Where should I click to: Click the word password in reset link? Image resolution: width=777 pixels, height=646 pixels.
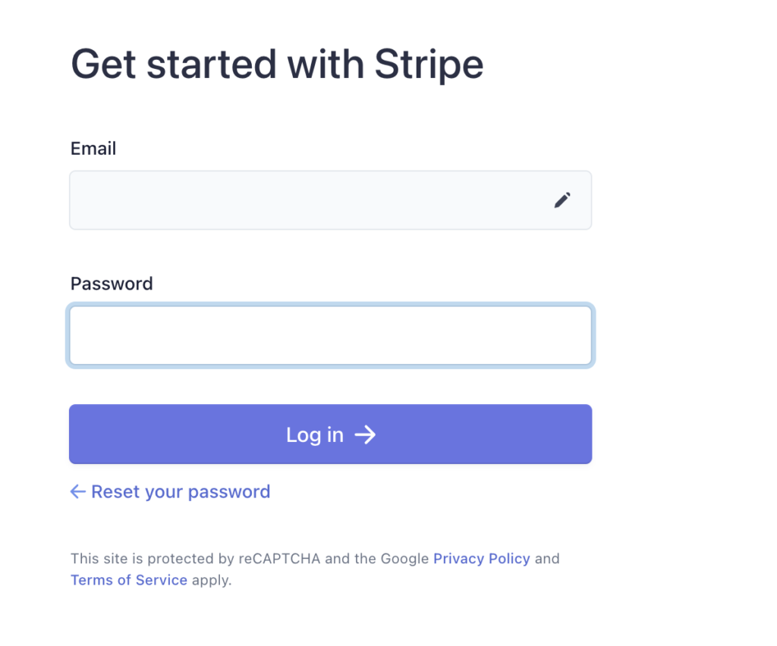pyautogui.click(x=229, y=492)
